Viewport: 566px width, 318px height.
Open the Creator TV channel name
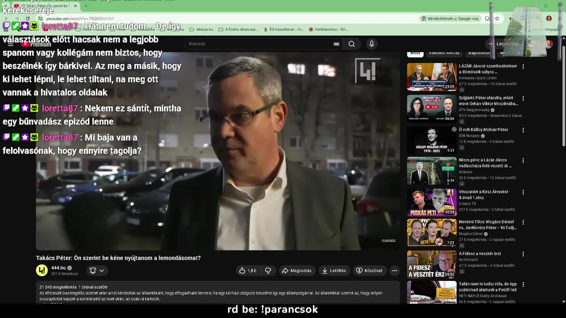click(x=467, y=204)
